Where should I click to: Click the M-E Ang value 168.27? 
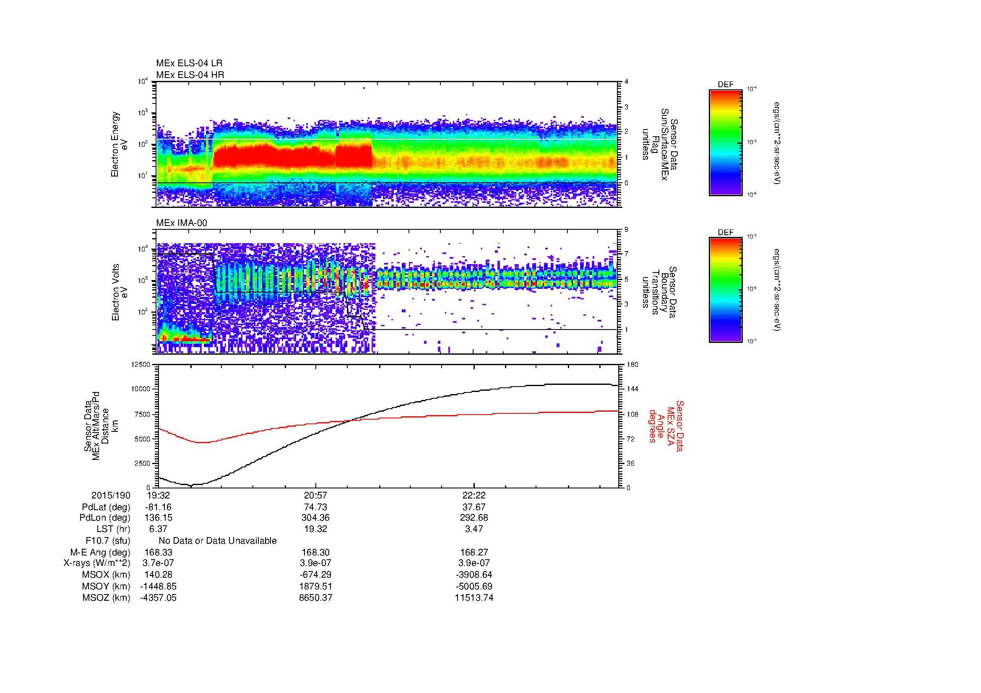point(474,552)
